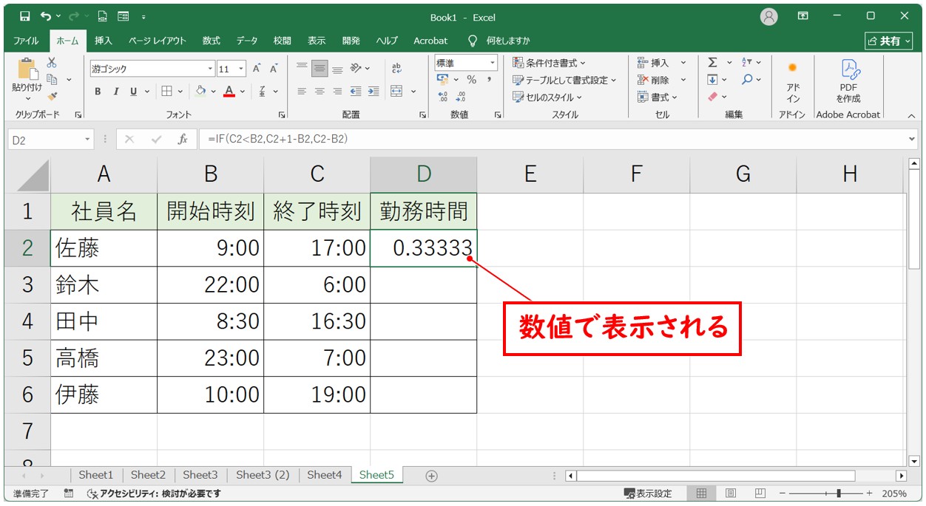Select cell D2 showing 0.33333
Viewport: 926px width, 506px height.
424,248
